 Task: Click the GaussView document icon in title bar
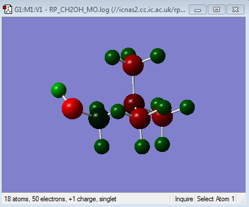(7, 9)
